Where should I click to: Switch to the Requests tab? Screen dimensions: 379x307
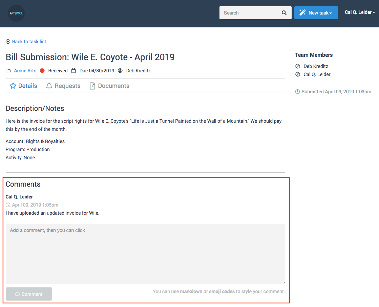[x=63, y=86]
